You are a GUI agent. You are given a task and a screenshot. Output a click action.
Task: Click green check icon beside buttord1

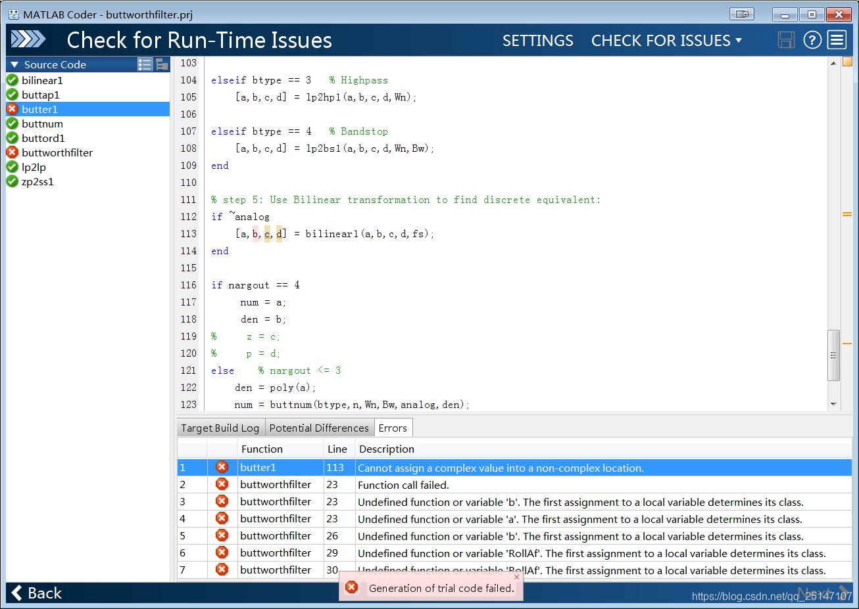(x=12, y=138)
